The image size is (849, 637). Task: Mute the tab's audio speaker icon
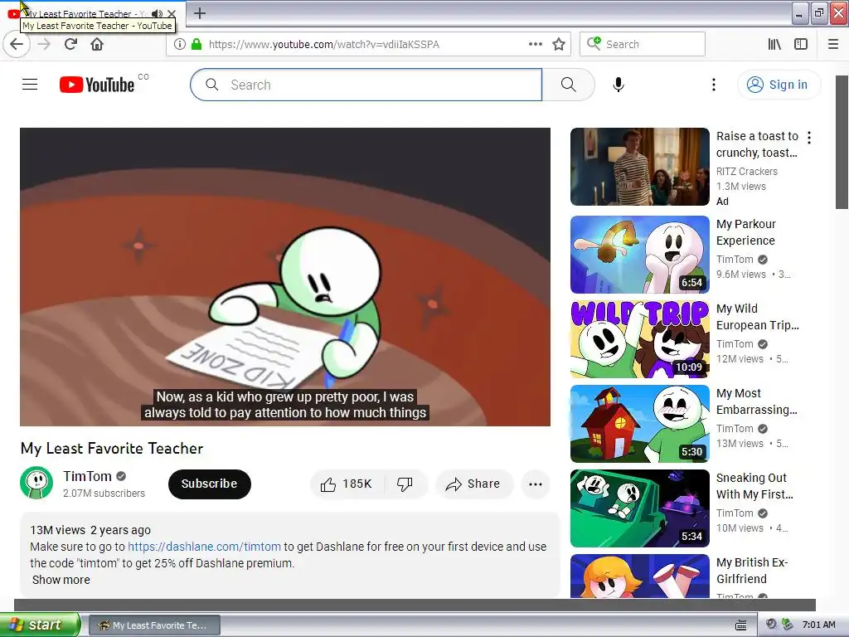pos(157,13)
